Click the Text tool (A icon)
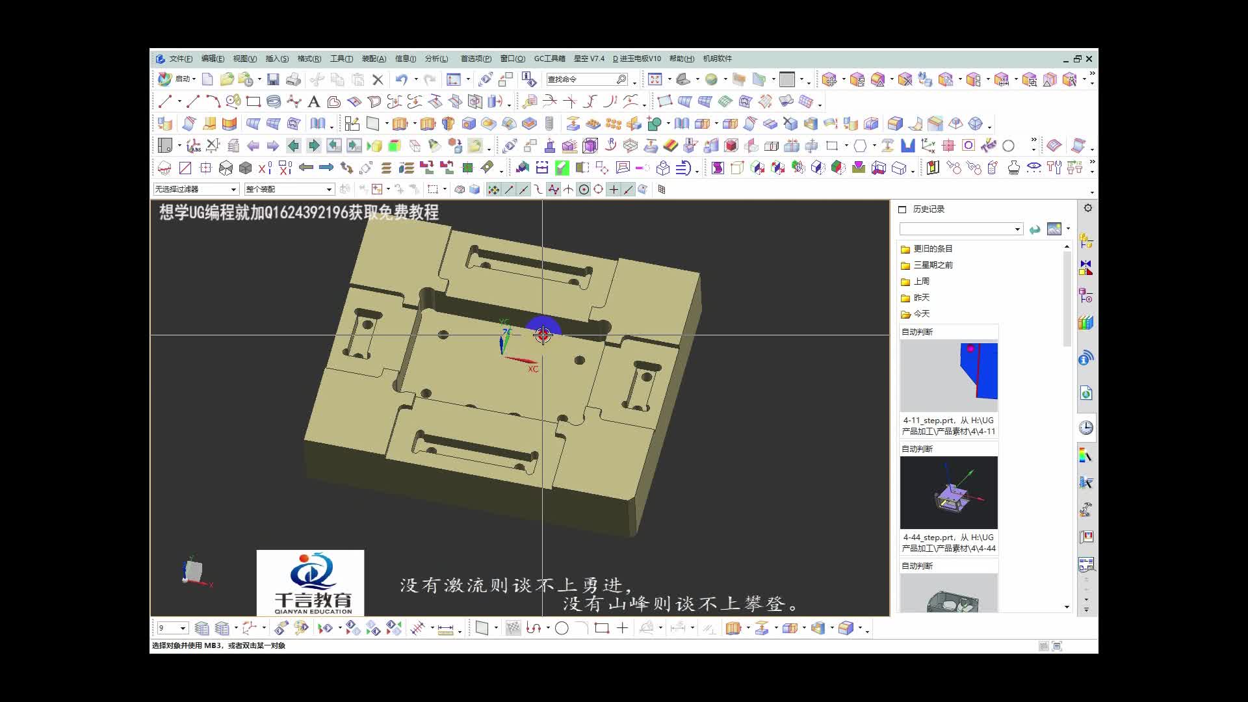This screenshot has width=1248, height=702. tap(314, 102)
